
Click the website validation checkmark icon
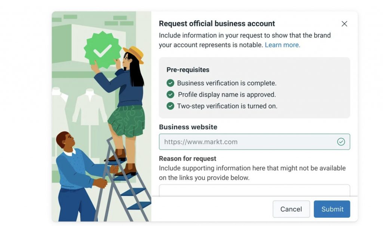click(x=341, y=142)
